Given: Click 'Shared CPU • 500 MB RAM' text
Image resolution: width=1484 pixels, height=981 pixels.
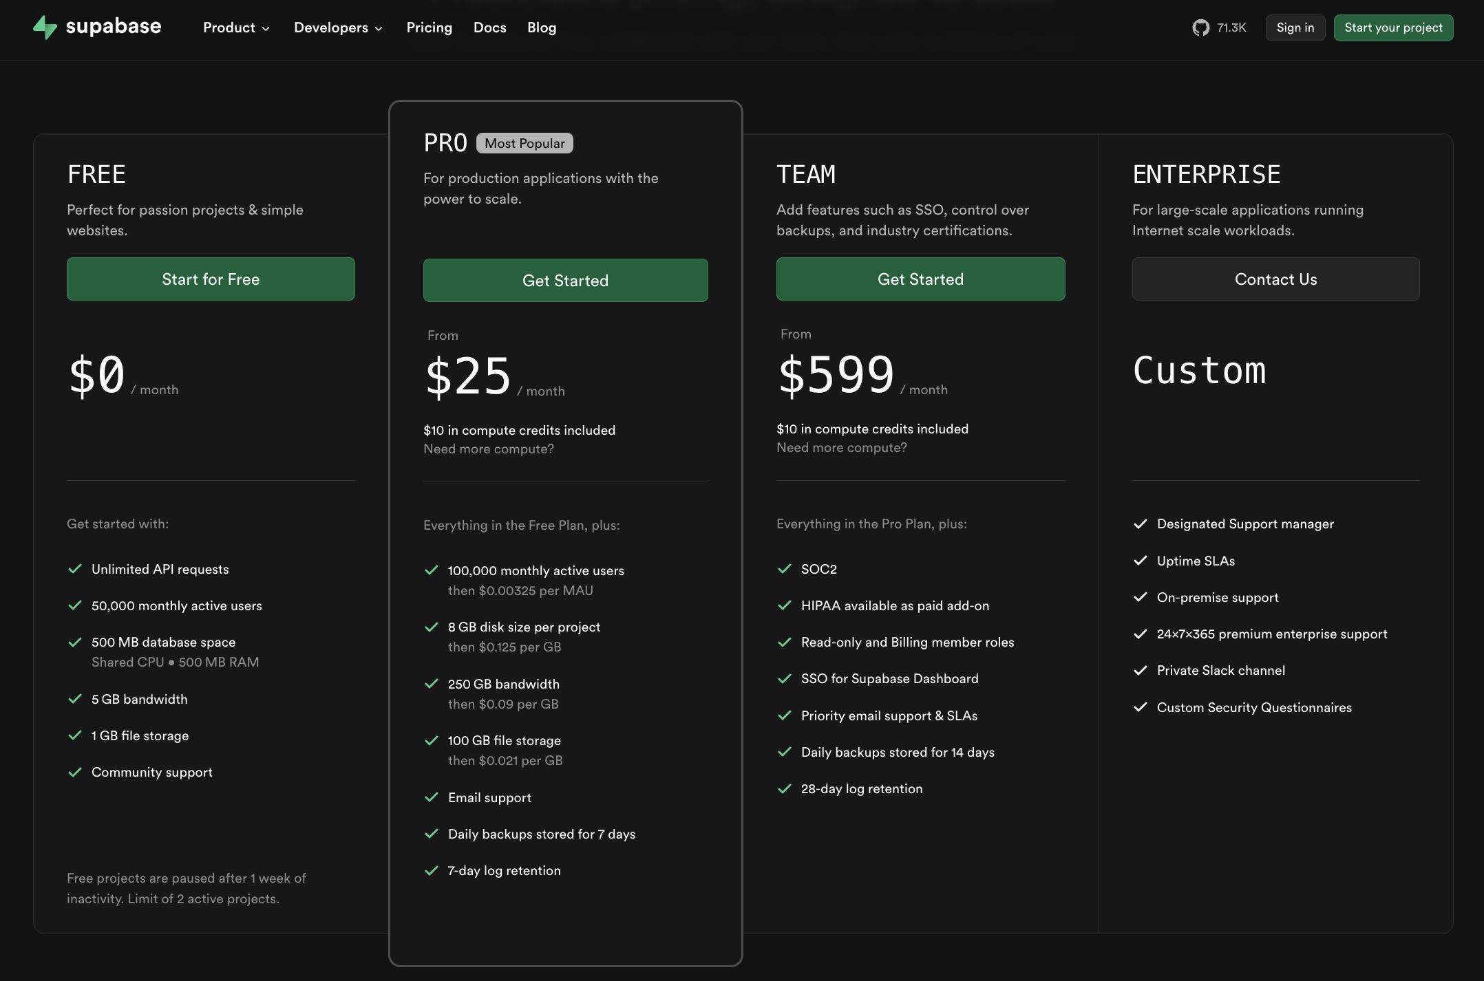Looking at the screenshot, I should 176,662.
